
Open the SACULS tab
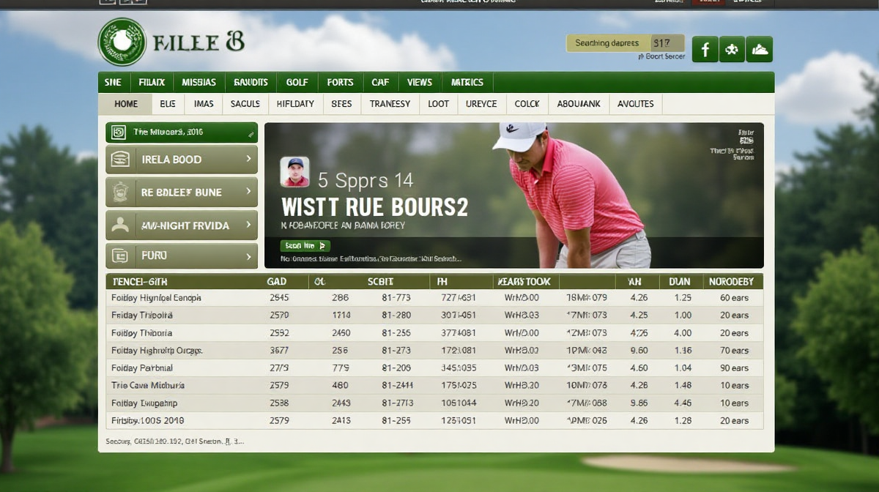coord(245,104)
